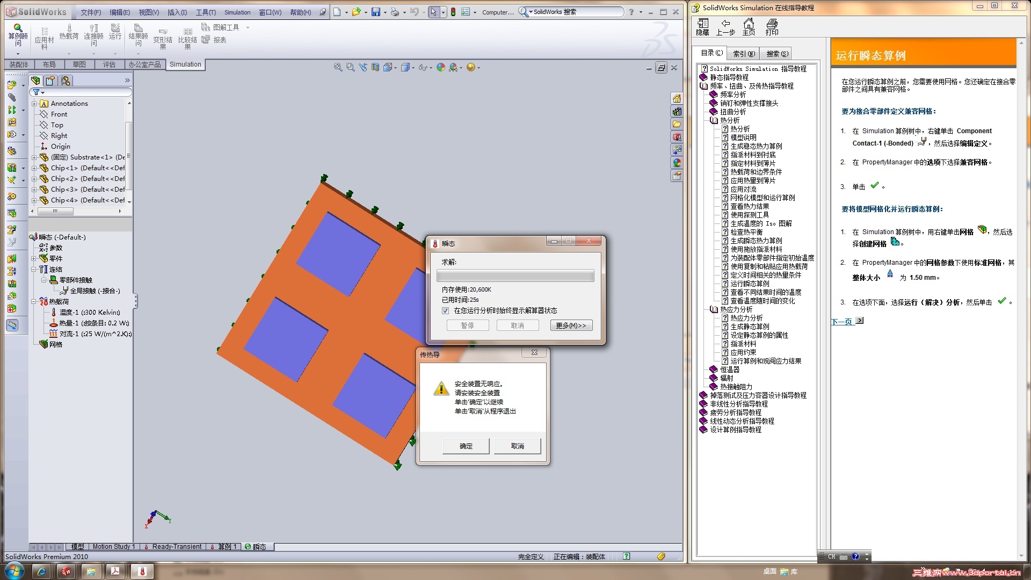Collapse the 热载荷 thermal loads tree node
Screen dimensions: 1031x580
click(x=34, y=301)
